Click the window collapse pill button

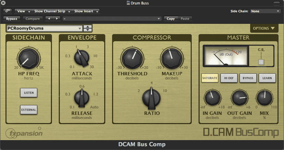[276, 3]
